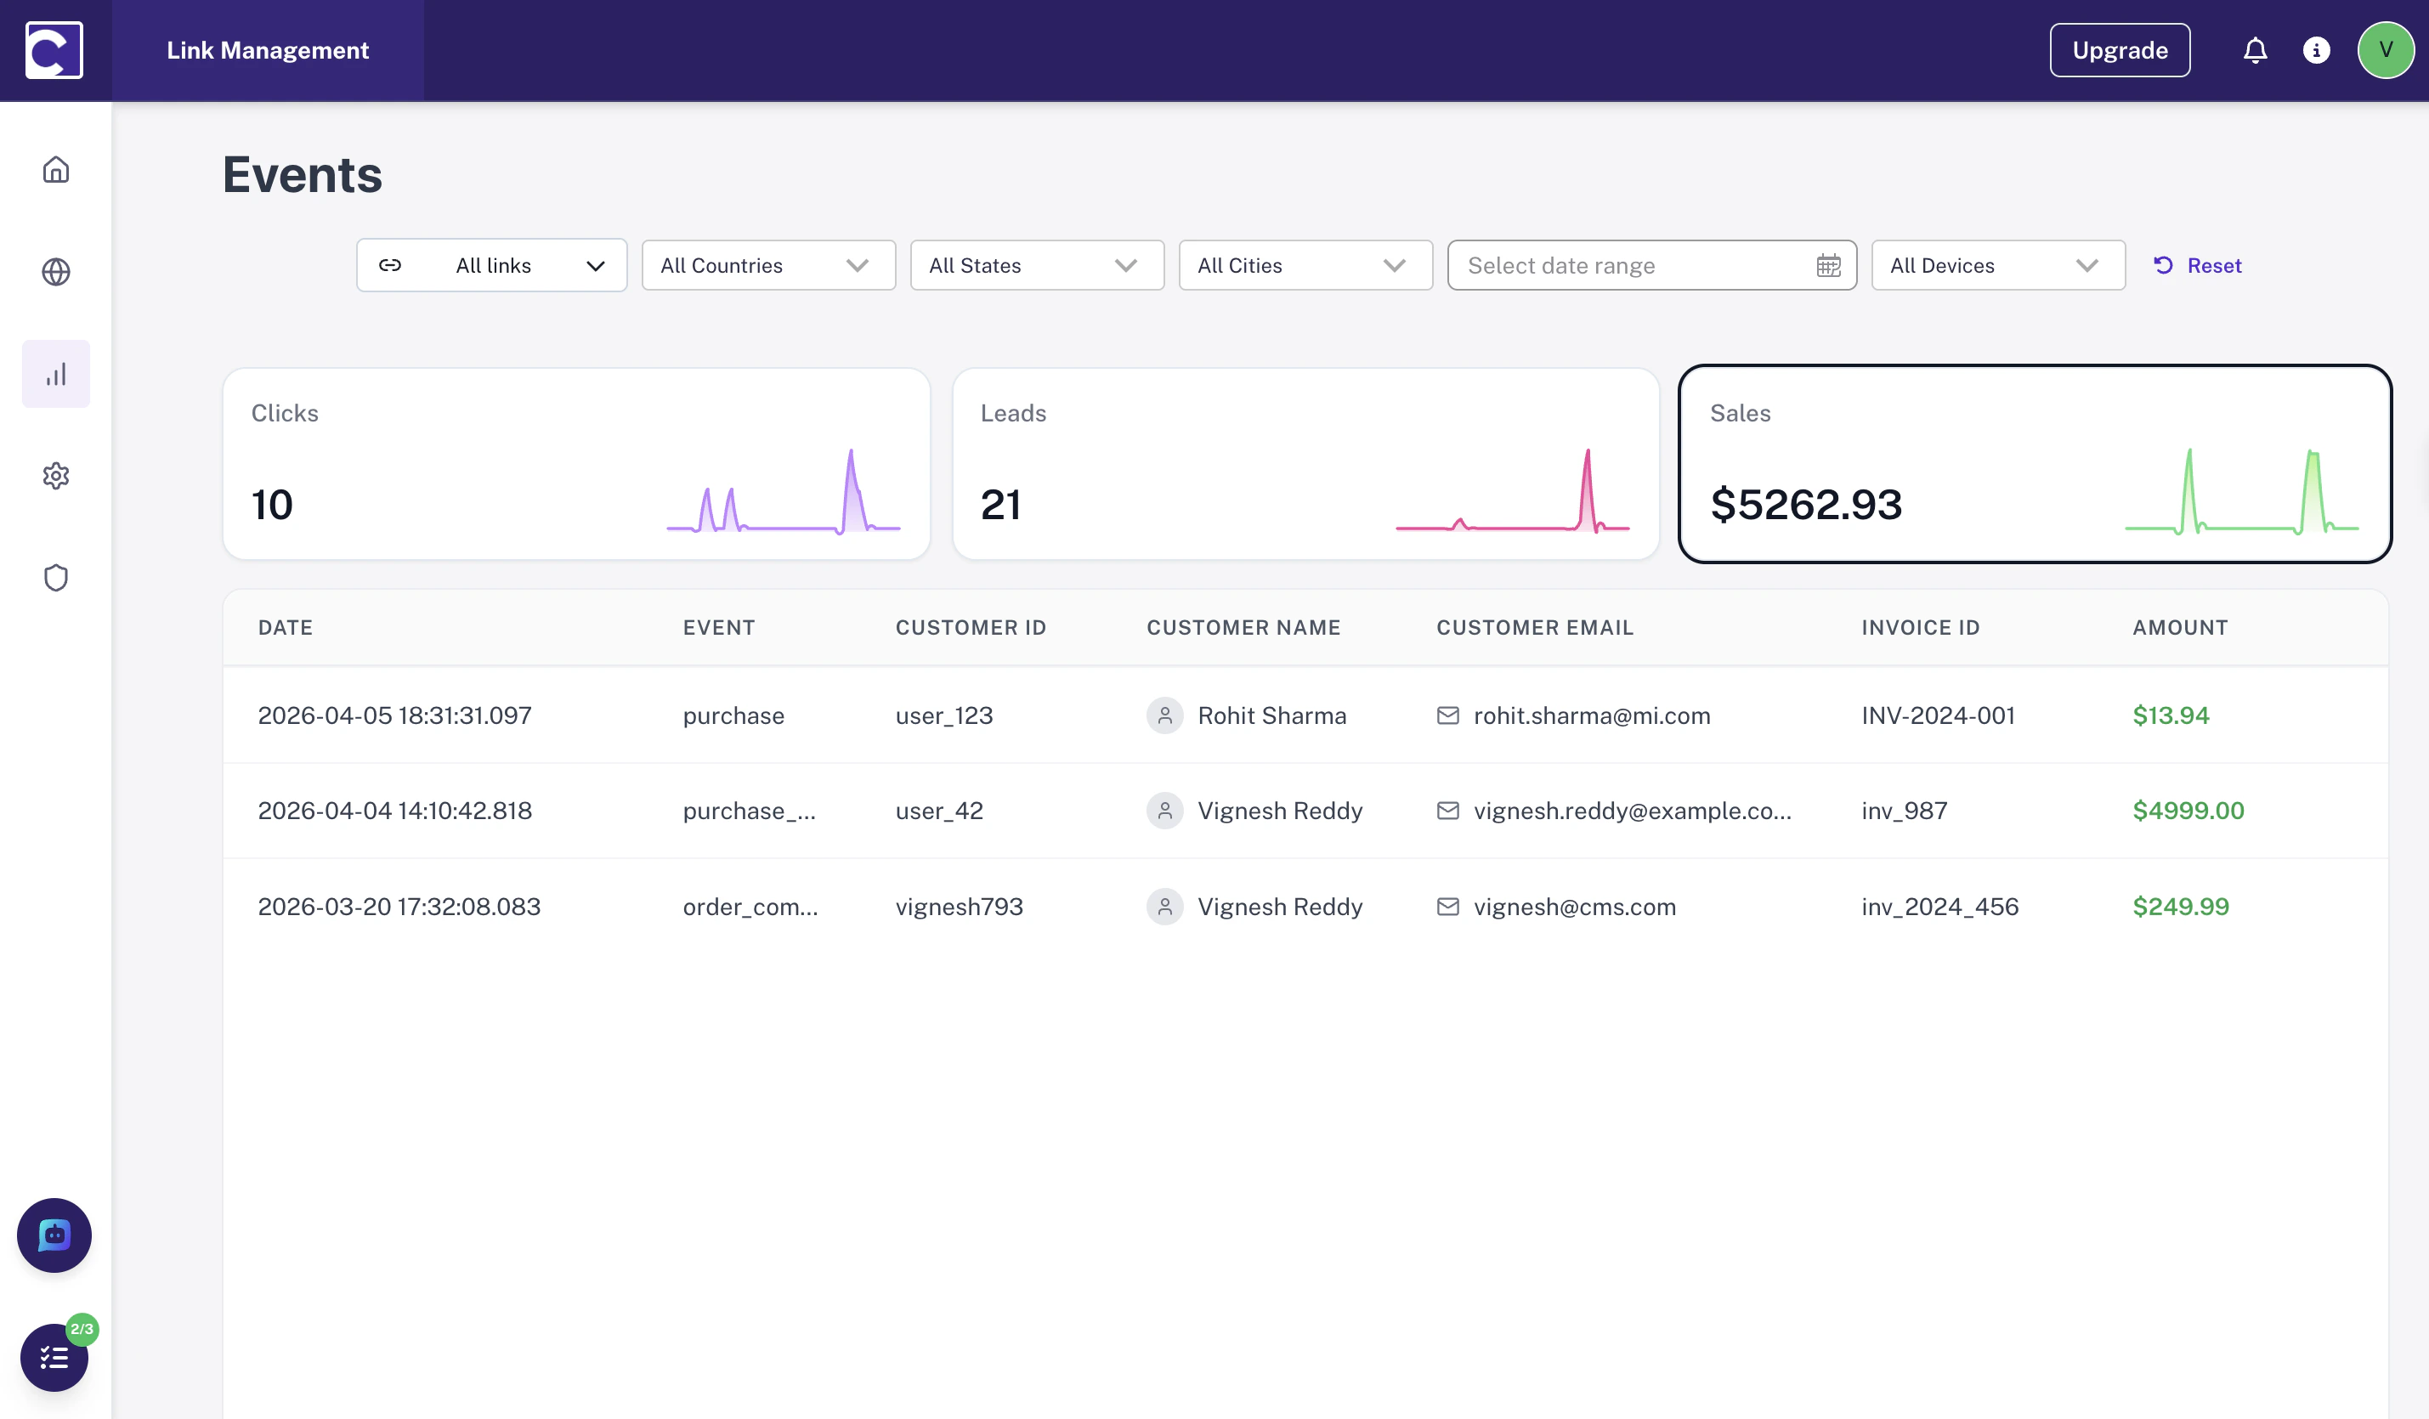Screen dimensions: 2429x1419
Task: Open the notification bell
Action: (x=2256, y=50)
